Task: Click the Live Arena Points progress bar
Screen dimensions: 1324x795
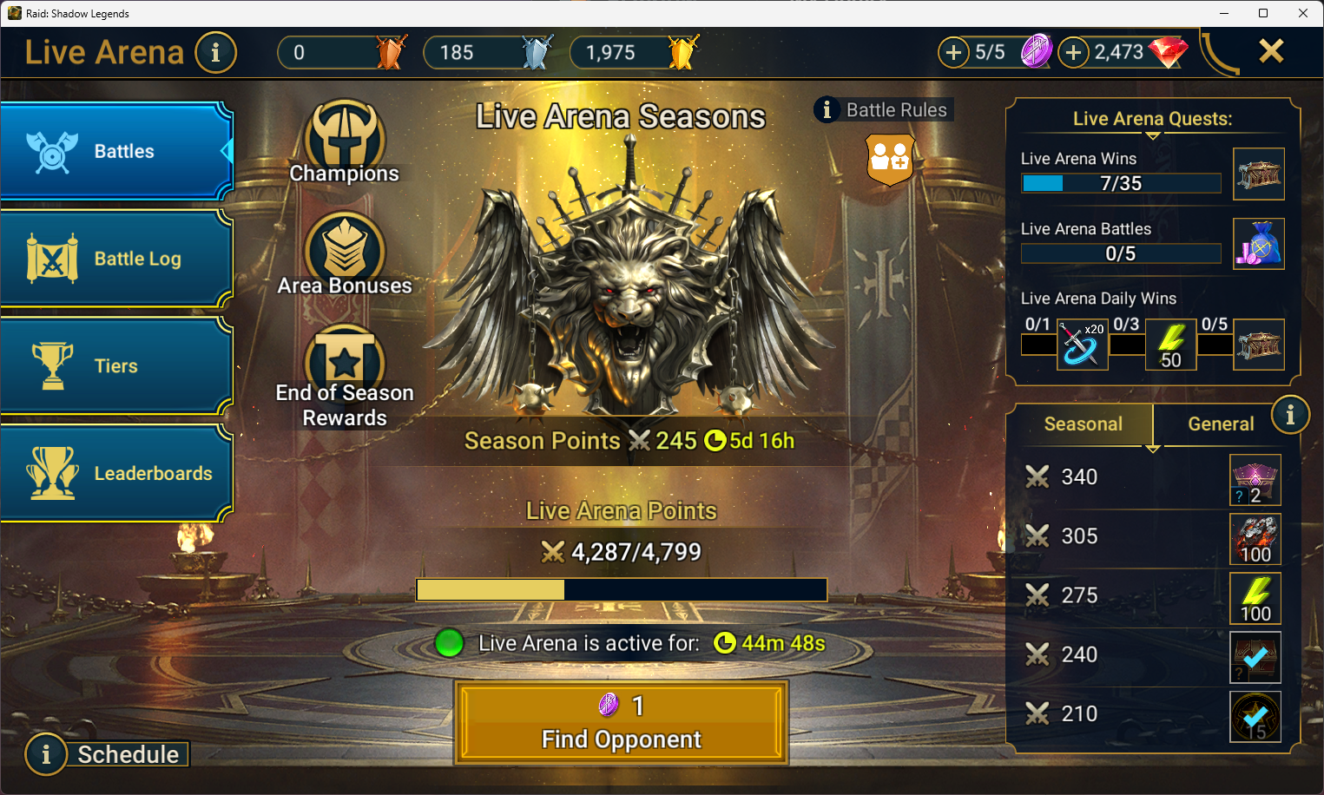Action: (622, 590)
